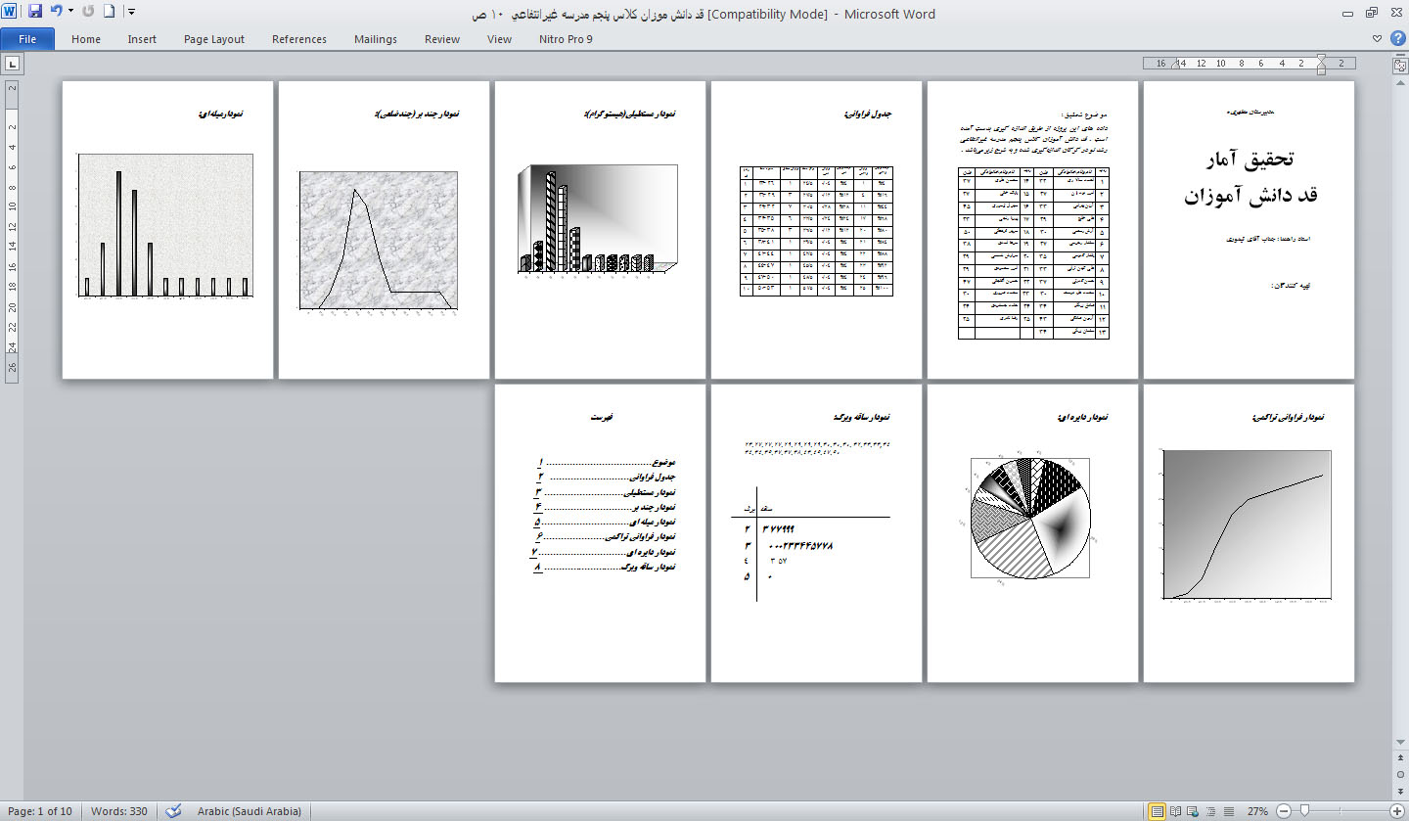Click the zoom slider handle
The width and height of the screenshot is (1409, 821).
coord(1302,811)
